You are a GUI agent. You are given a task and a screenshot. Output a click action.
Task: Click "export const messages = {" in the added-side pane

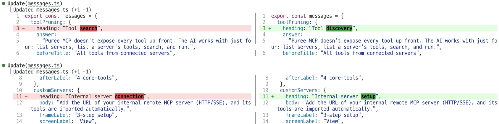307,16
